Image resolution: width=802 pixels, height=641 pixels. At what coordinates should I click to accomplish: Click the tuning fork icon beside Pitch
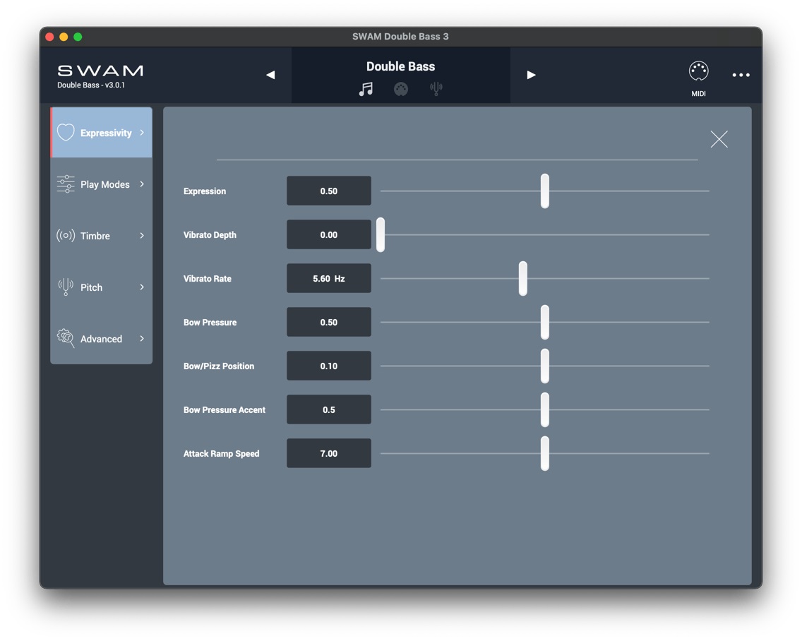pyautogui.click(x=66, y=287)
